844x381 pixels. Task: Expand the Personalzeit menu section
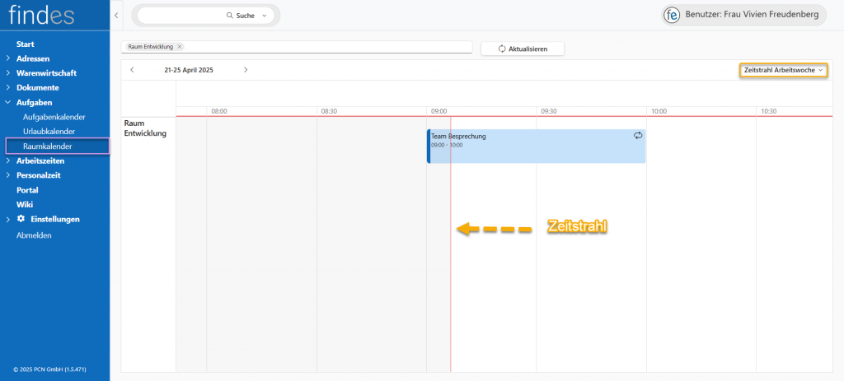(x=8, y=175)
